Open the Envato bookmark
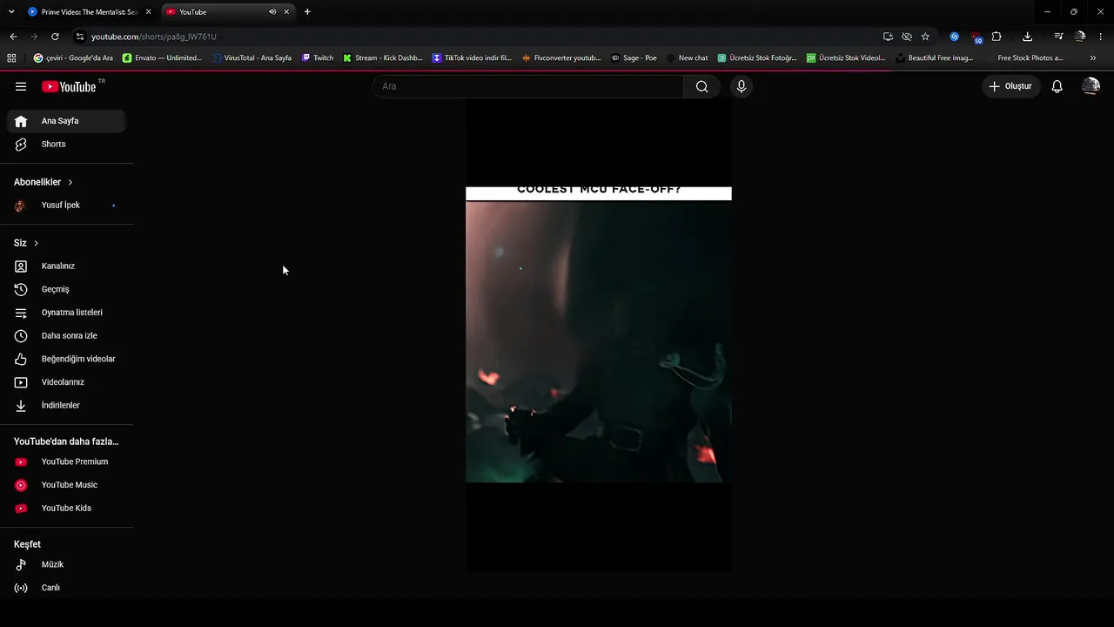 point(163,58)
